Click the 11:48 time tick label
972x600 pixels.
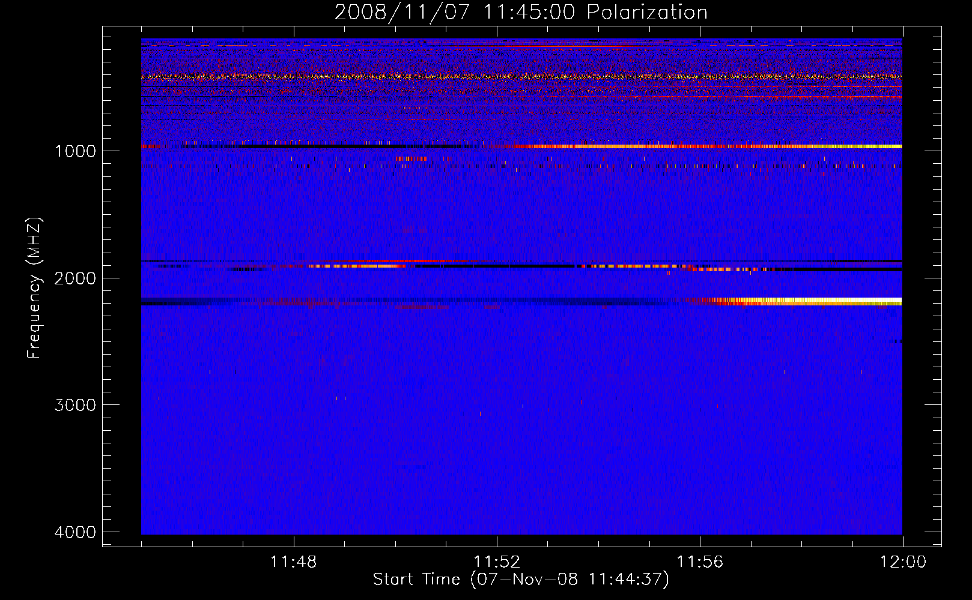click(x=294, y=562)
